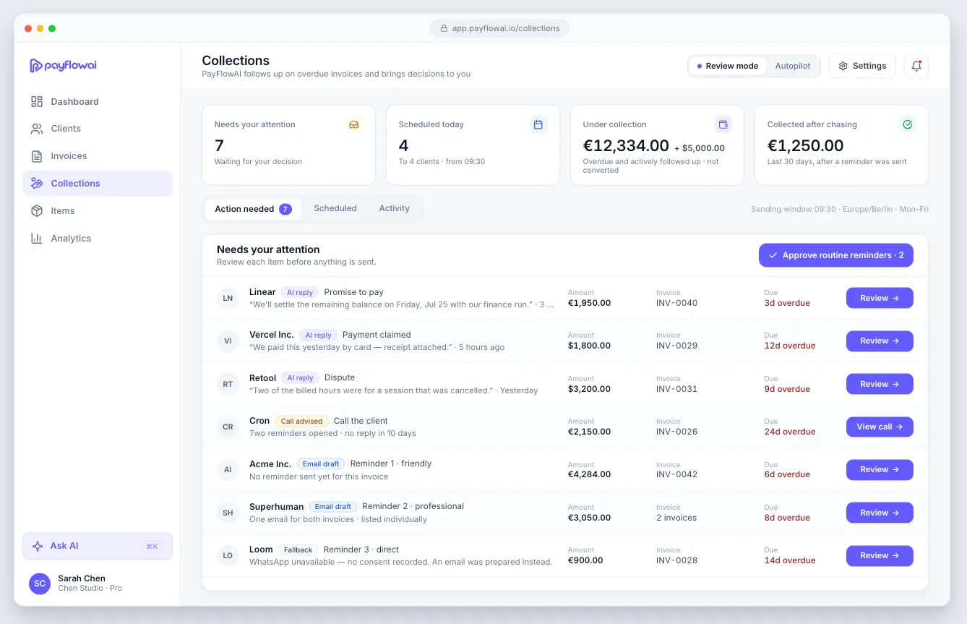
Task: Click the €4,284.00 amount
Action: coord(589,474)
